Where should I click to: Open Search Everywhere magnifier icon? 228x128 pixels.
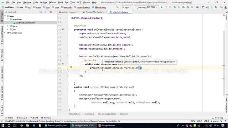222,7
